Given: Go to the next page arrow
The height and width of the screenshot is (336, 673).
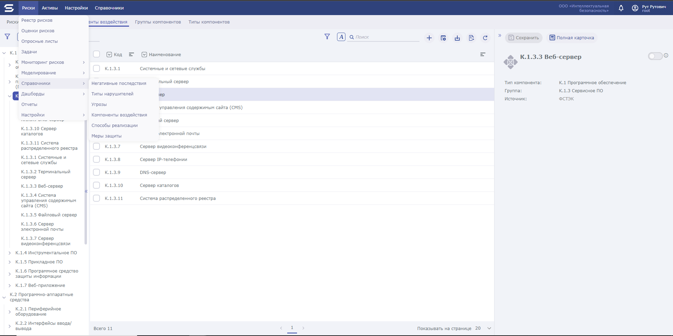Looking at the screenshot, I should pyautogui.click(x=303, y=328).
